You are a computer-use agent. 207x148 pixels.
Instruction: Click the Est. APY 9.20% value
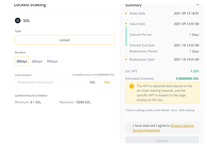(194, 71)
